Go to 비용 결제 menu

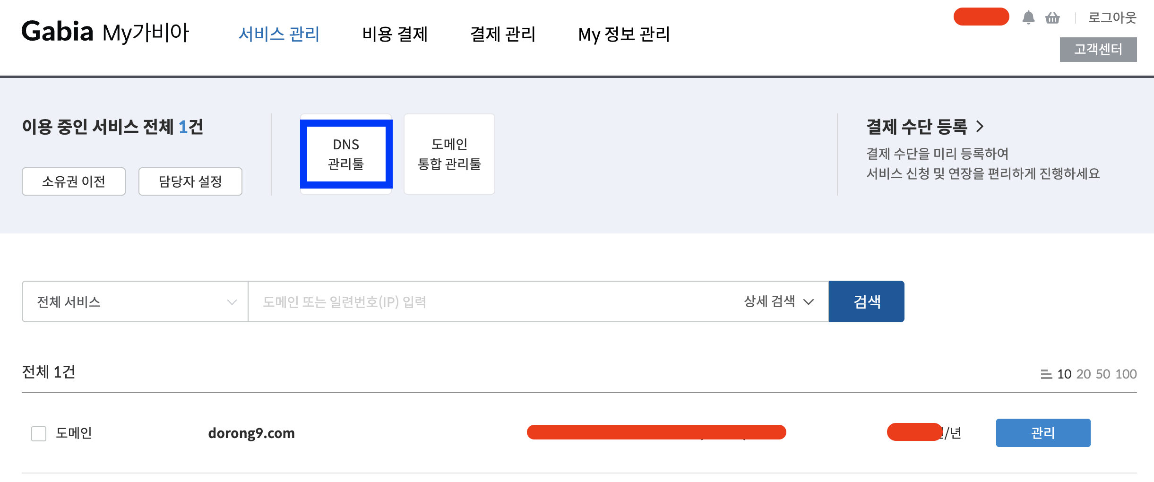[x=395, y=34]
